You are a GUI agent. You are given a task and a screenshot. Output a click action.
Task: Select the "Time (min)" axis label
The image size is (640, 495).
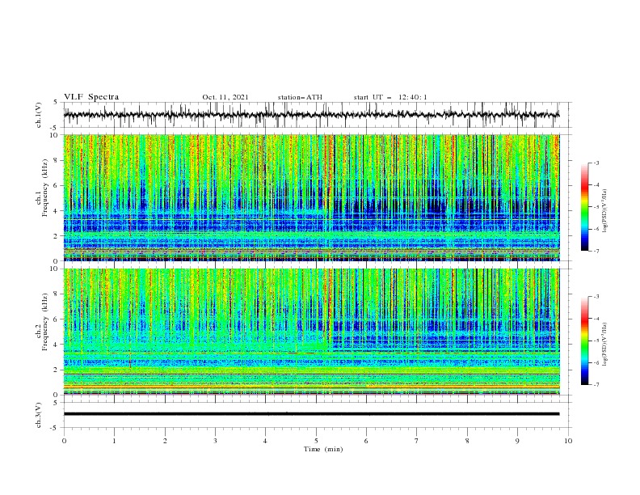[x=323, y=449]
